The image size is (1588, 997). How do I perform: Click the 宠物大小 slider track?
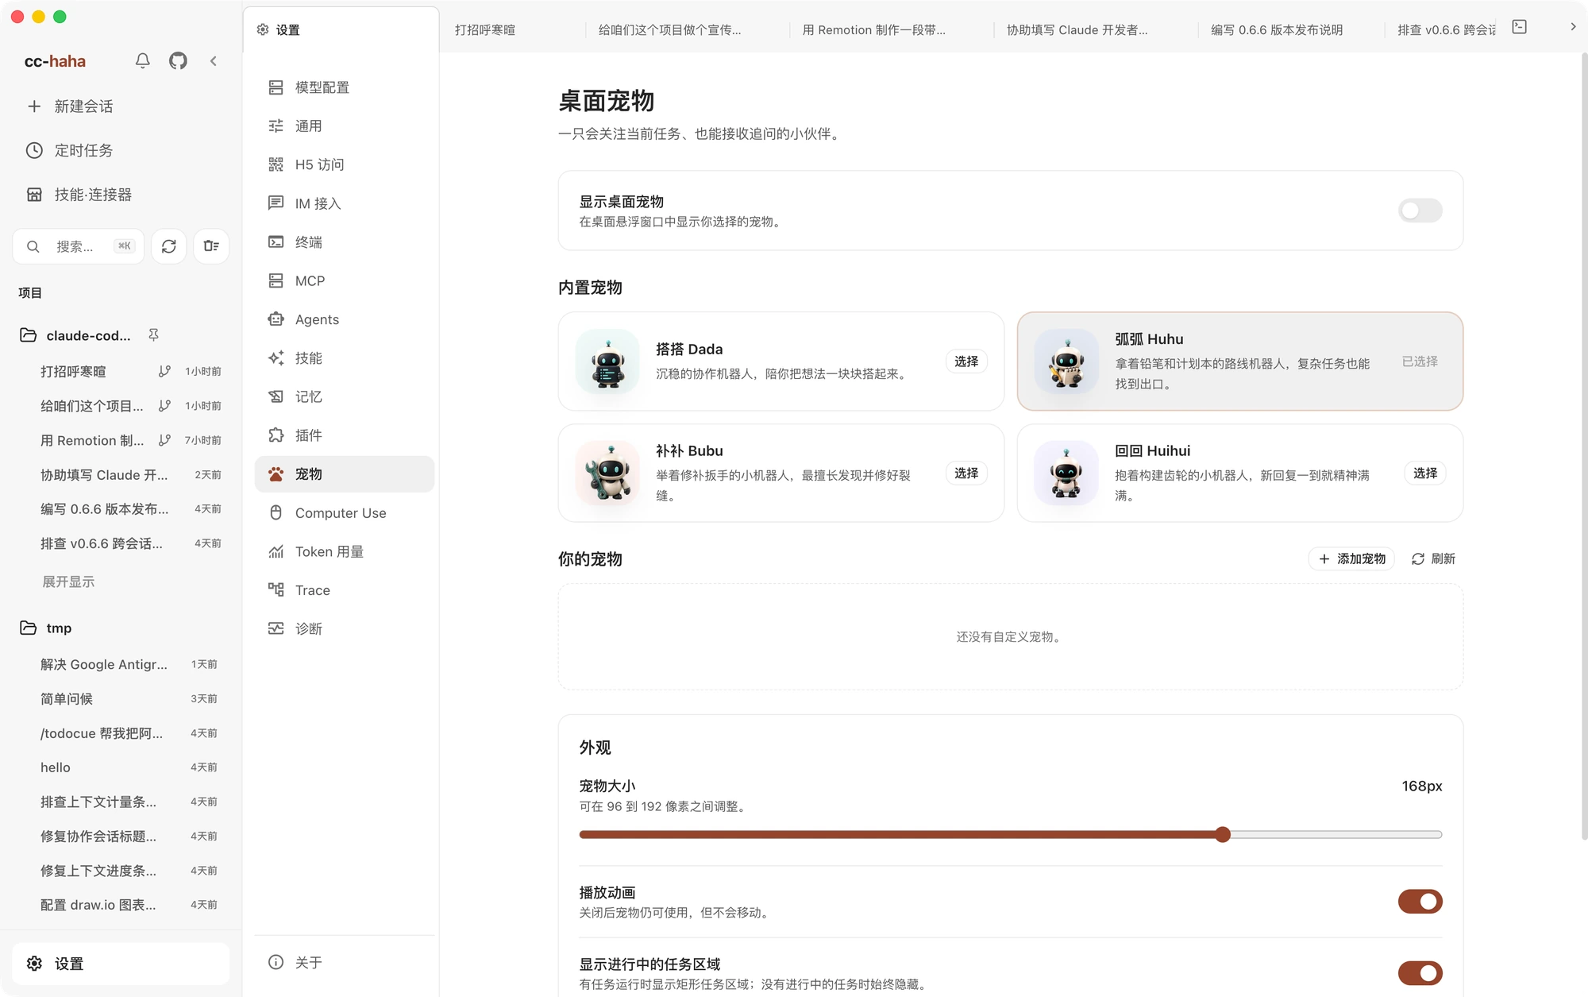click(1011, 835)
